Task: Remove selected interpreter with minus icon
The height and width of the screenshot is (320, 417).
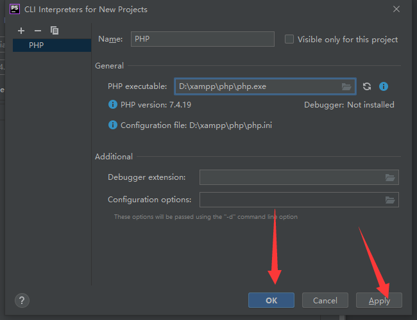Action: click(x=37, y=31)
